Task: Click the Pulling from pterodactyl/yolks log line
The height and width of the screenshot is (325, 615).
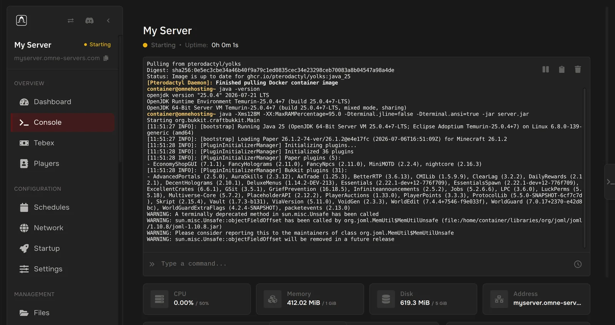Action: pos(194,64)
